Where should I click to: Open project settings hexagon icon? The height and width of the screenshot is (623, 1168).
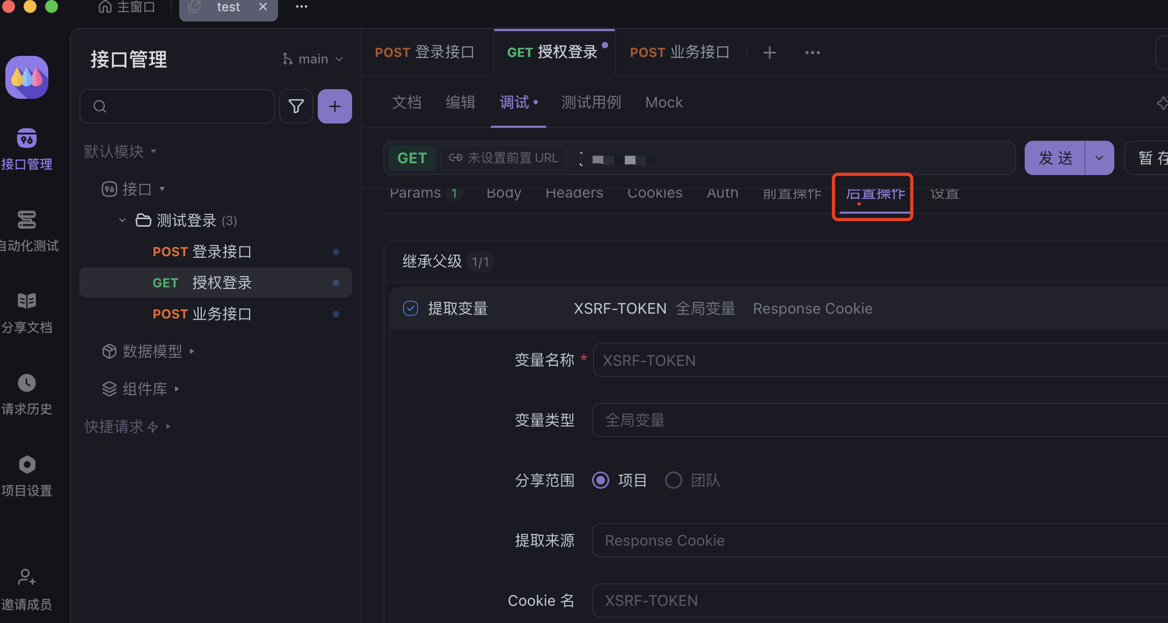pyautogui.click(x=26, y=465)
